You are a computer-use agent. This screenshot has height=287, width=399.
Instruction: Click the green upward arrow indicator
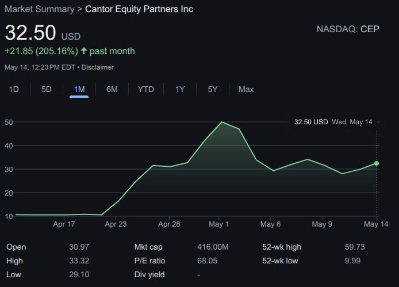[84, 51]
